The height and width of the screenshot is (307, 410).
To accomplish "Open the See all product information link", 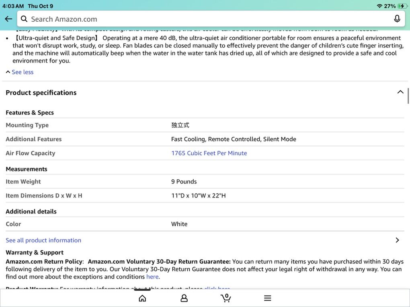I will tap(43, 240).
